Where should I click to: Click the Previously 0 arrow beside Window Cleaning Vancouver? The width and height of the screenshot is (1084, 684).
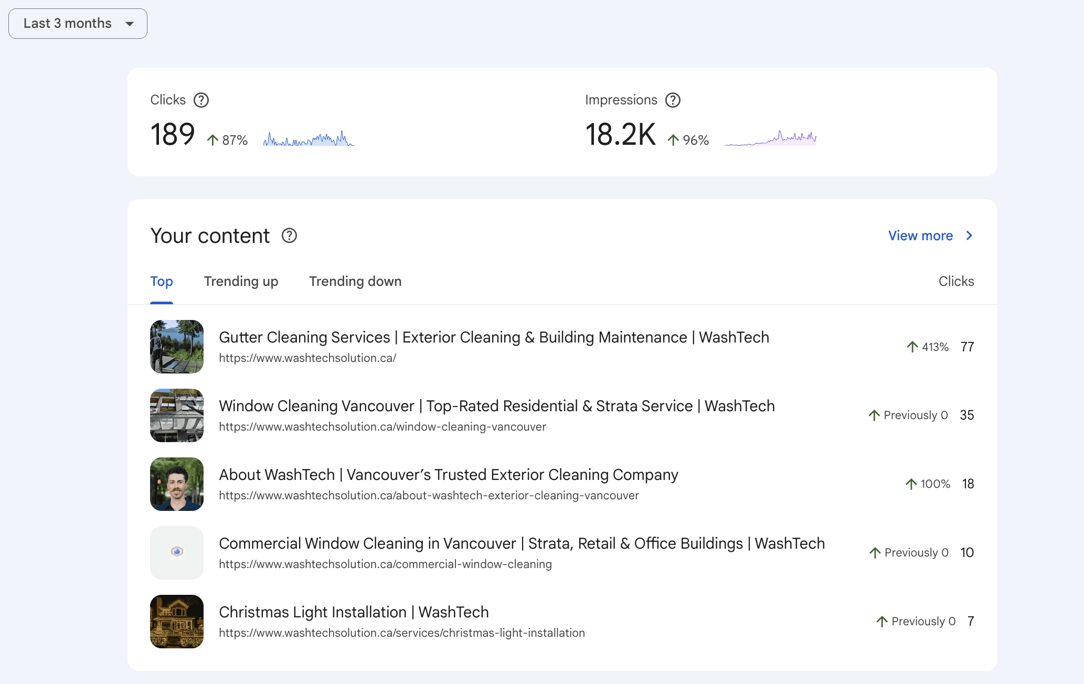(x=874, y=415)
